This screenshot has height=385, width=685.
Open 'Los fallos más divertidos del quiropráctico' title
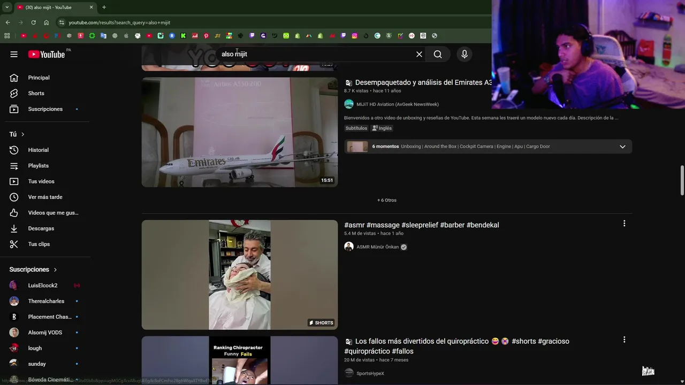[x=457, y=346]
